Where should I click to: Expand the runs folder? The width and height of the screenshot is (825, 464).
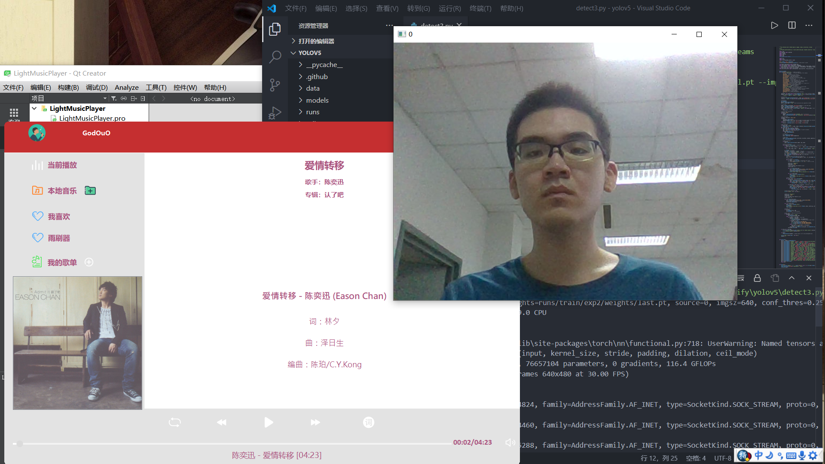[x=312, y=112]
